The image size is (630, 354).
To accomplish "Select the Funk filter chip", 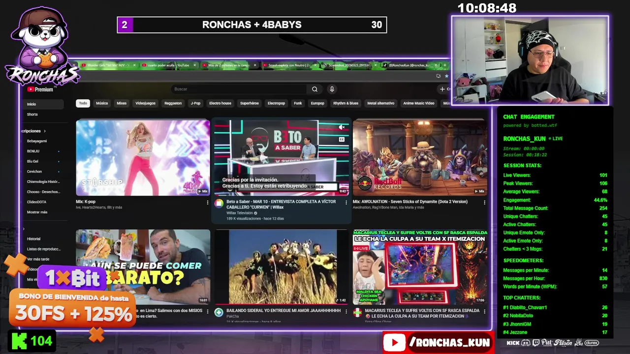I will (x=298, y=103).
